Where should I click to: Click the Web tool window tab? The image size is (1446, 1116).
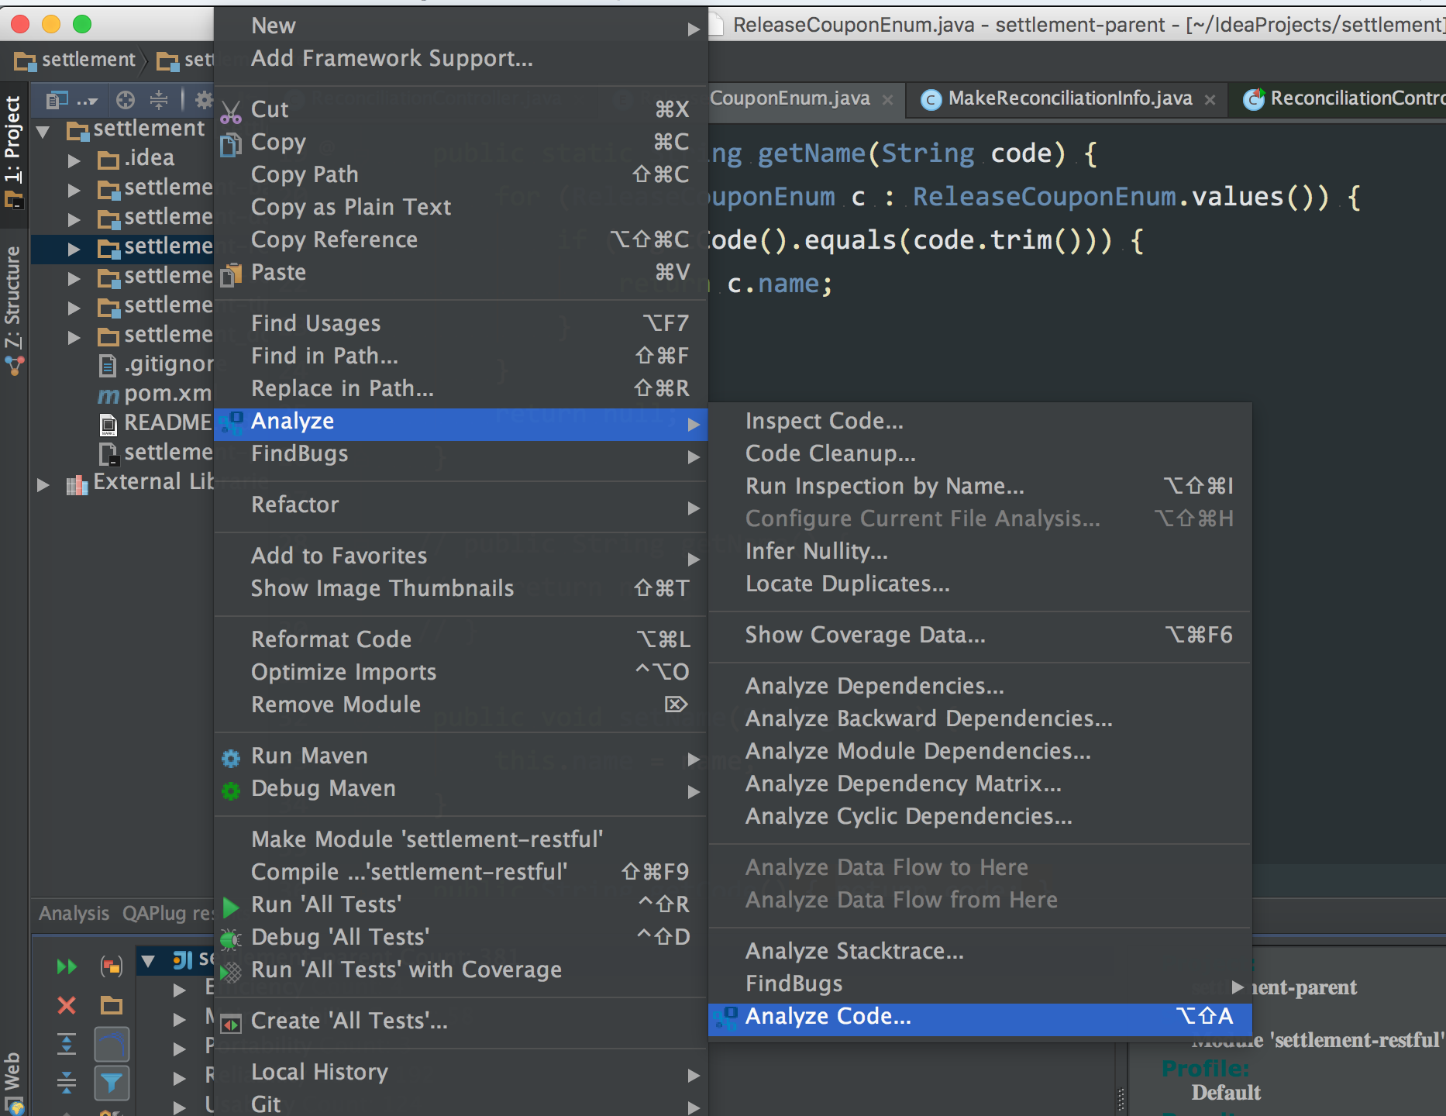pyautogui.click(x=12, y=1081)
